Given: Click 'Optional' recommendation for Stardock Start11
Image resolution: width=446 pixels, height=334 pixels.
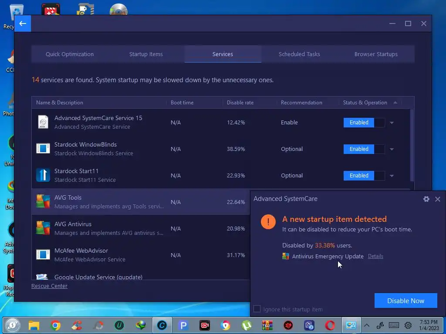Looking at the screenshot, I should tap(292, 176).
